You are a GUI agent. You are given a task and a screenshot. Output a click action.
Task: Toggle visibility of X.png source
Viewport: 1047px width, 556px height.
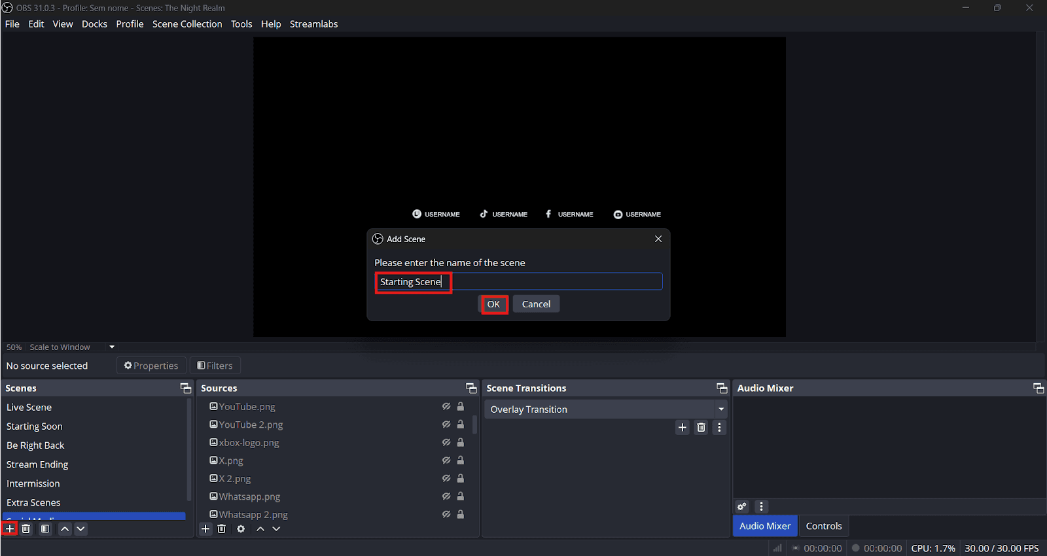(x=446, y=460)
